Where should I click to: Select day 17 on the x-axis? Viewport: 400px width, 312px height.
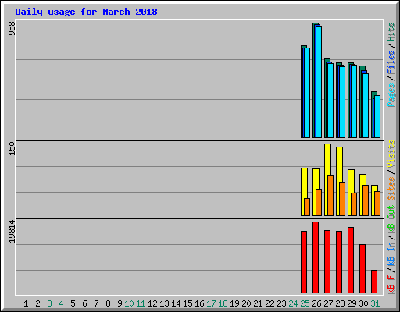click(x=211, y=303)
